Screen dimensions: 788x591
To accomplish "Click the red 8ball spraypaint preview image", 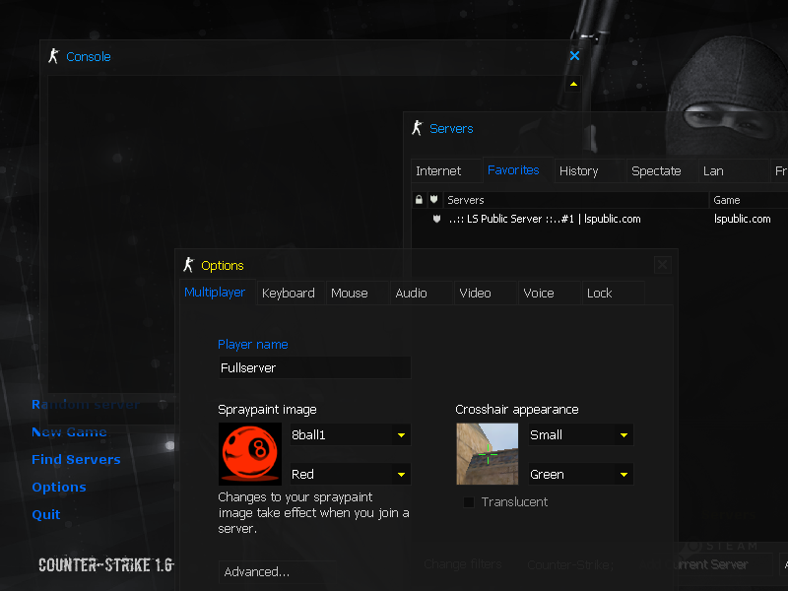I will tap(250, 454).
